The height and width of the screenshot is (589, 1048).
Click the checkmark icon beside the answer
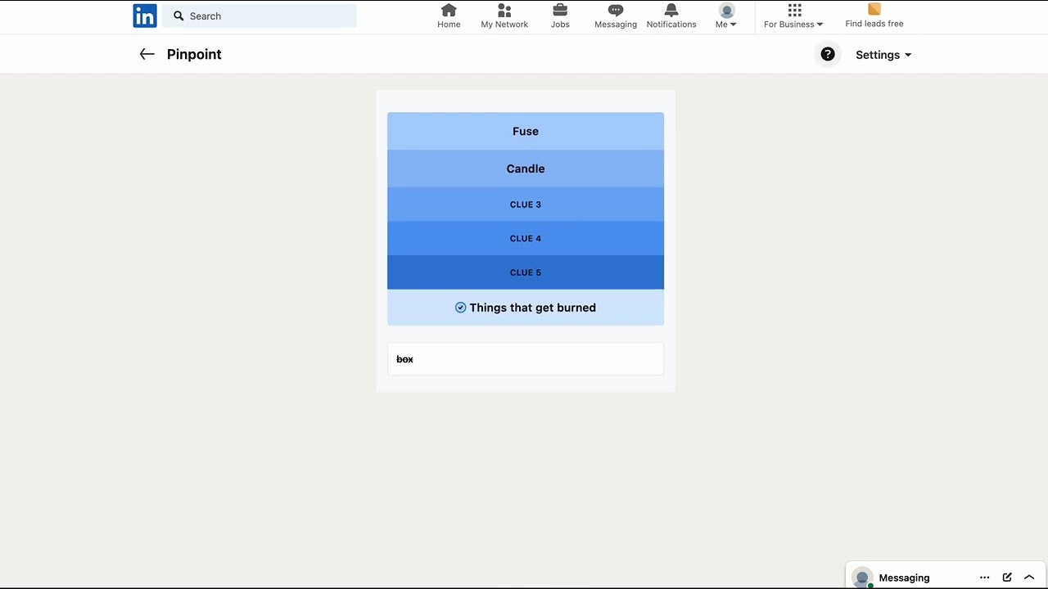461,308
